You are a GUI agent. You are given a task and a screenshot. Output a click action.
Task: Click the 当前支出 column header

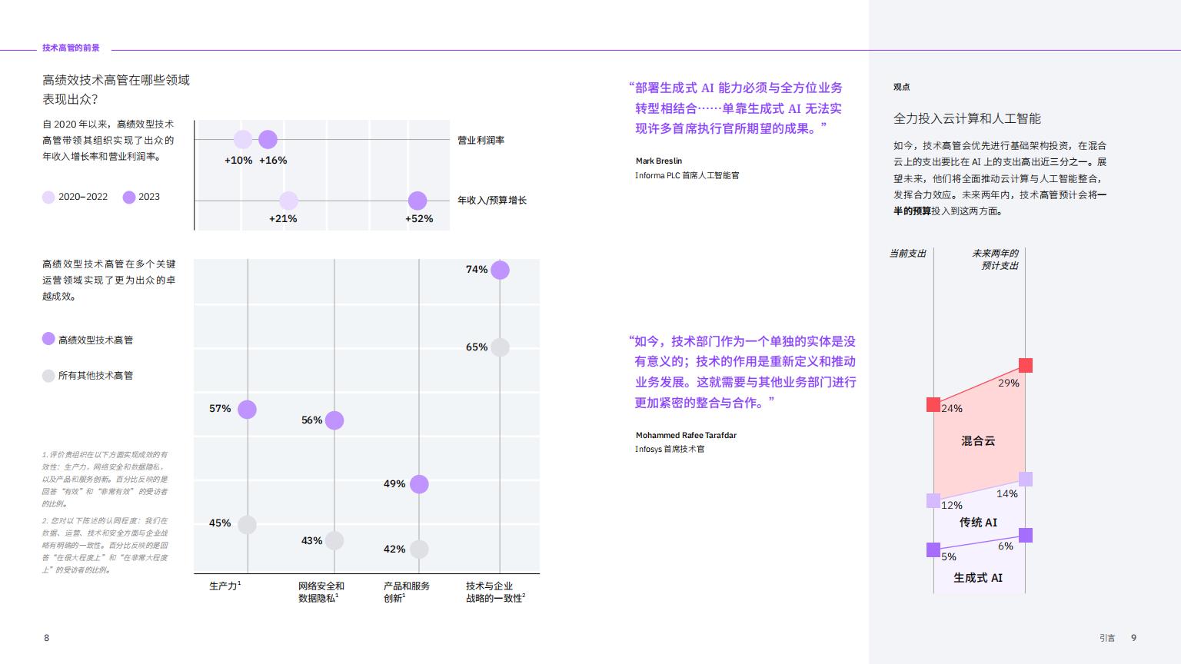click(x=908, y=253)
